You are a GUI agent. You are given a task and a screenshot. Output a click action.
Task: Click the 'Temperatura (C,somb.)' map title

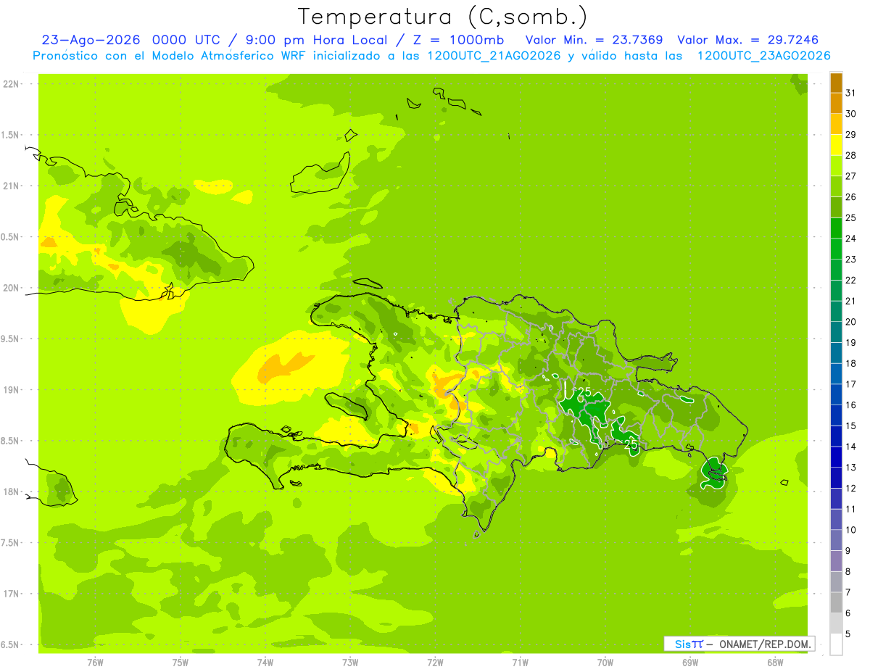click(442, 16)
